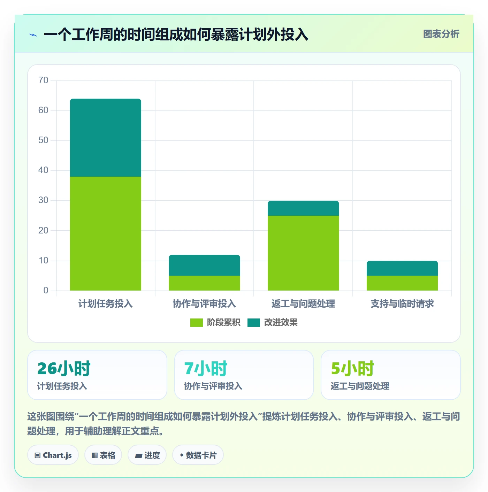Image resolution: width=488 pixels, height=492 pixels.
Task: Click the light green 阶段累积 legend swatch
Action: 196,323
